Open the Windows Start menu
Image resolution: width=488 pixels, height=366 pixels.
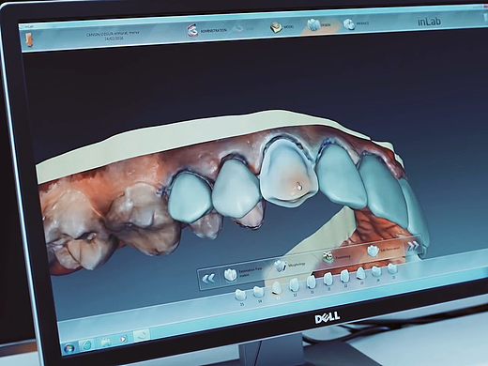(x=69, y=348)
